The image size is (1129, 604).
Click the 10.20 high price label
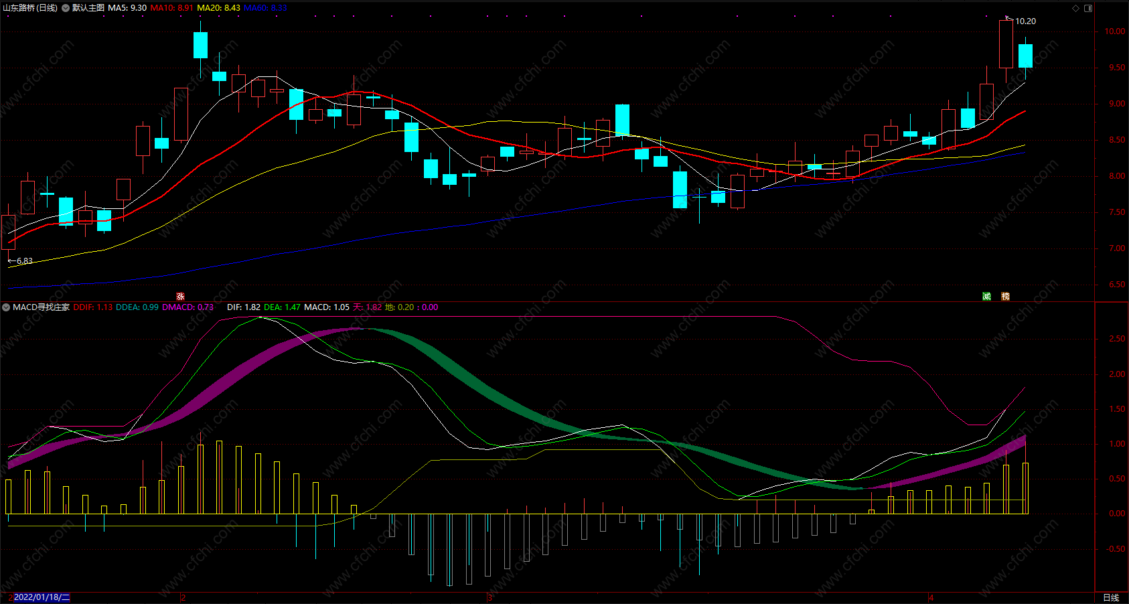pos(1025,21)
